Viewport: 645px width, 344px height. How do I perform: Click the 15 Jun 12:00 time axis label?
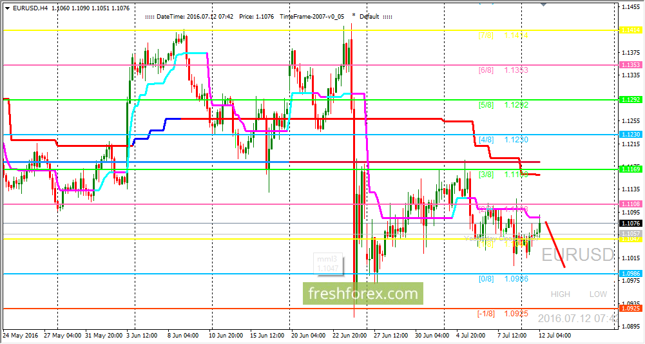point(266,336)
